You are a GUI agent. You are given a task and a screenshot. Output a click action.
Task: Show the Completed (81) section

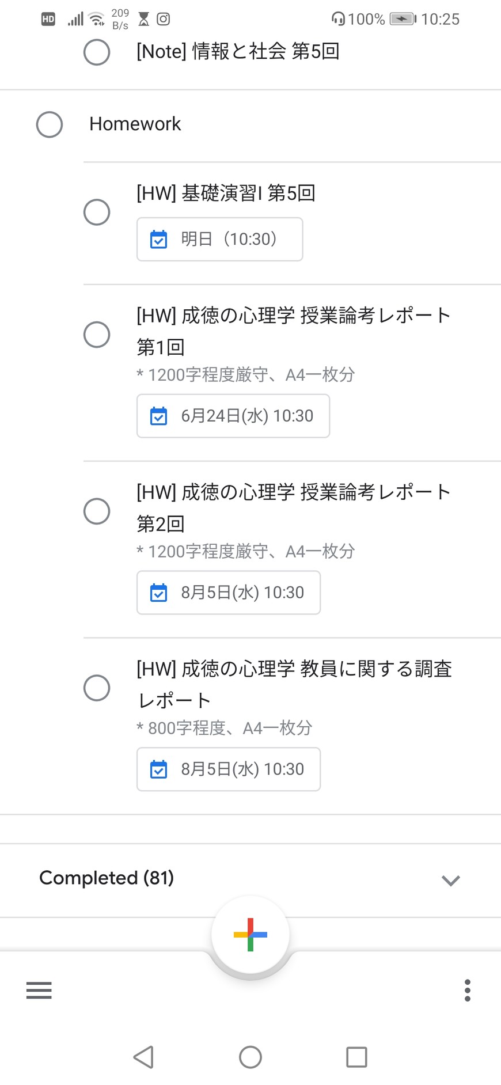(x=107, y=878)
